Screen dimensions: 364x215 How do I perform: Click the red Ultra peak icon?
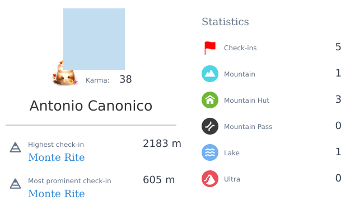click(x=210, y=179)
